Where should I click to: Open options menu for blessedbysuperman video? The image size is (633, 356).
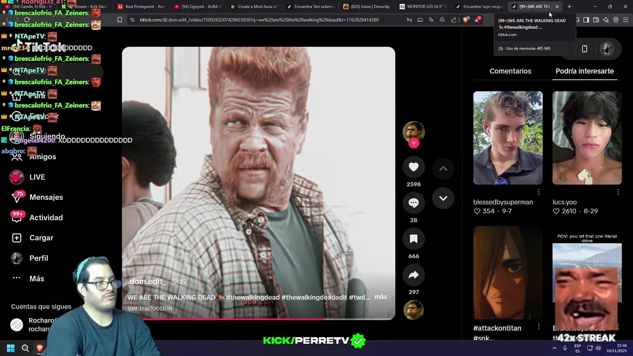pos(539,192)
